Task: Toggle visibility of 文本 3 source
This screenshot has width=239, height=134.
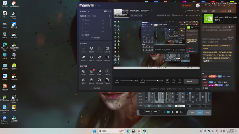Action: pos(103,24)
